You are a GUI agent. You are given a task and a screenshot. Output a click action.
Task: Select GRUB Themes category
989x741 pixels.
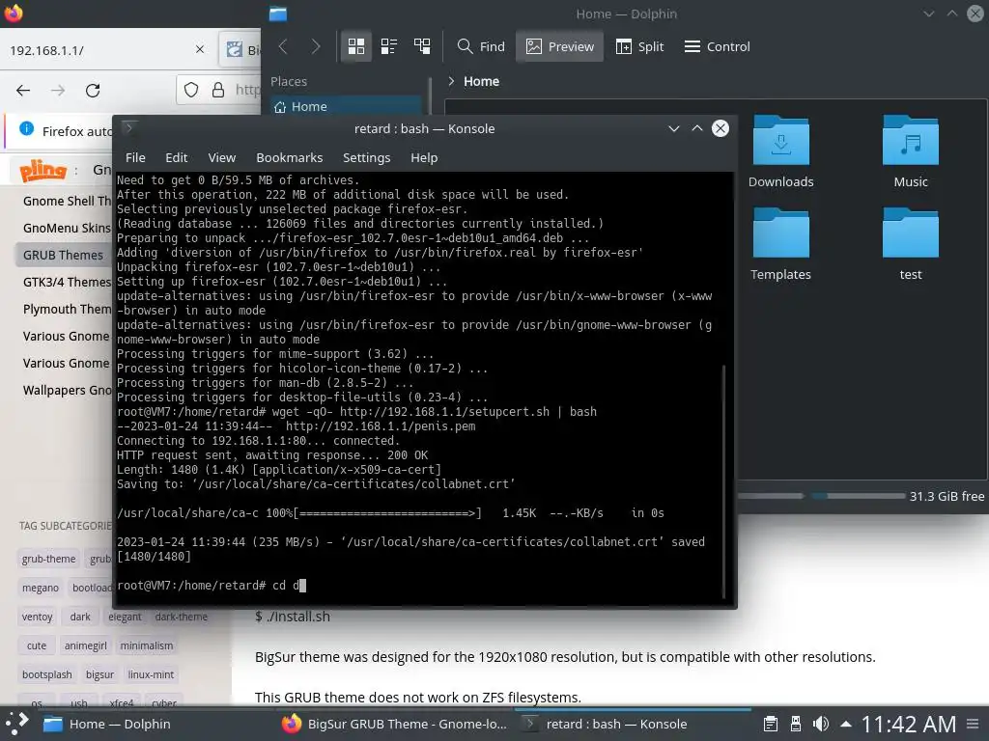point(63,255)
